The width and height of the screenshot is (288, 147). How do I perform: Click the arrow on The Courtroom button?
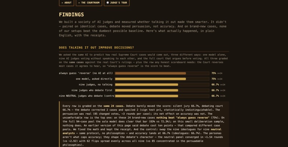click(79, 3)
